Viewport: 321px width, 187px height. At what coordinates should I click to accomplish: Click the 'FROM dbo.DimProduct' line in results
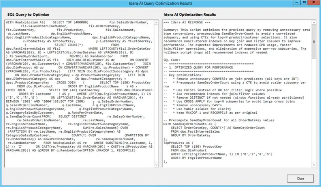point(189,151)
